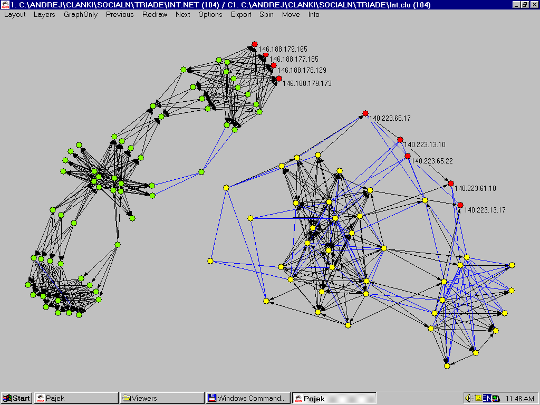
Task: Click the volume speaker tray icon
Action: click(468, 398)
